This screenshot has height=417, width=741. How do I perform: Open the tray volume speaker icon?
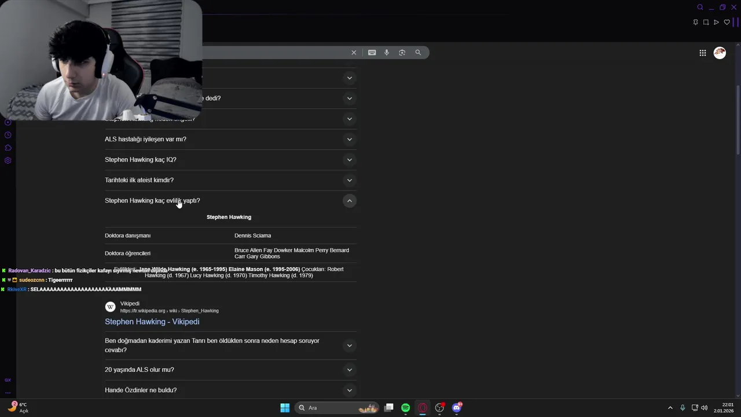pyautogui.click(x=705, y=408)
